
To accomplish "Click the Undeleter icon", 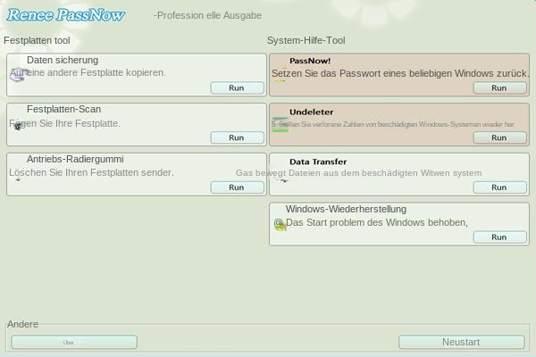I will (x=280, y=124).
